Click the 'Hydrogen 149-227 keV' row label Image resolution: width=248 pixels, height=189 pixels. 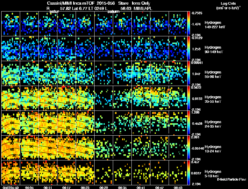[215, 25]
